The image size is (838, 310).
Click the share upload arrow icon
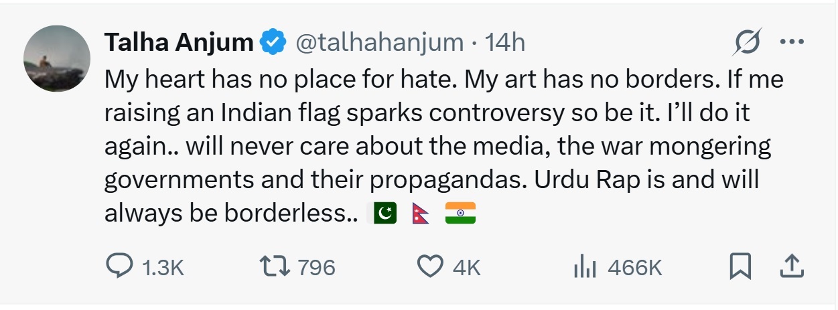[x=792, y=267]
